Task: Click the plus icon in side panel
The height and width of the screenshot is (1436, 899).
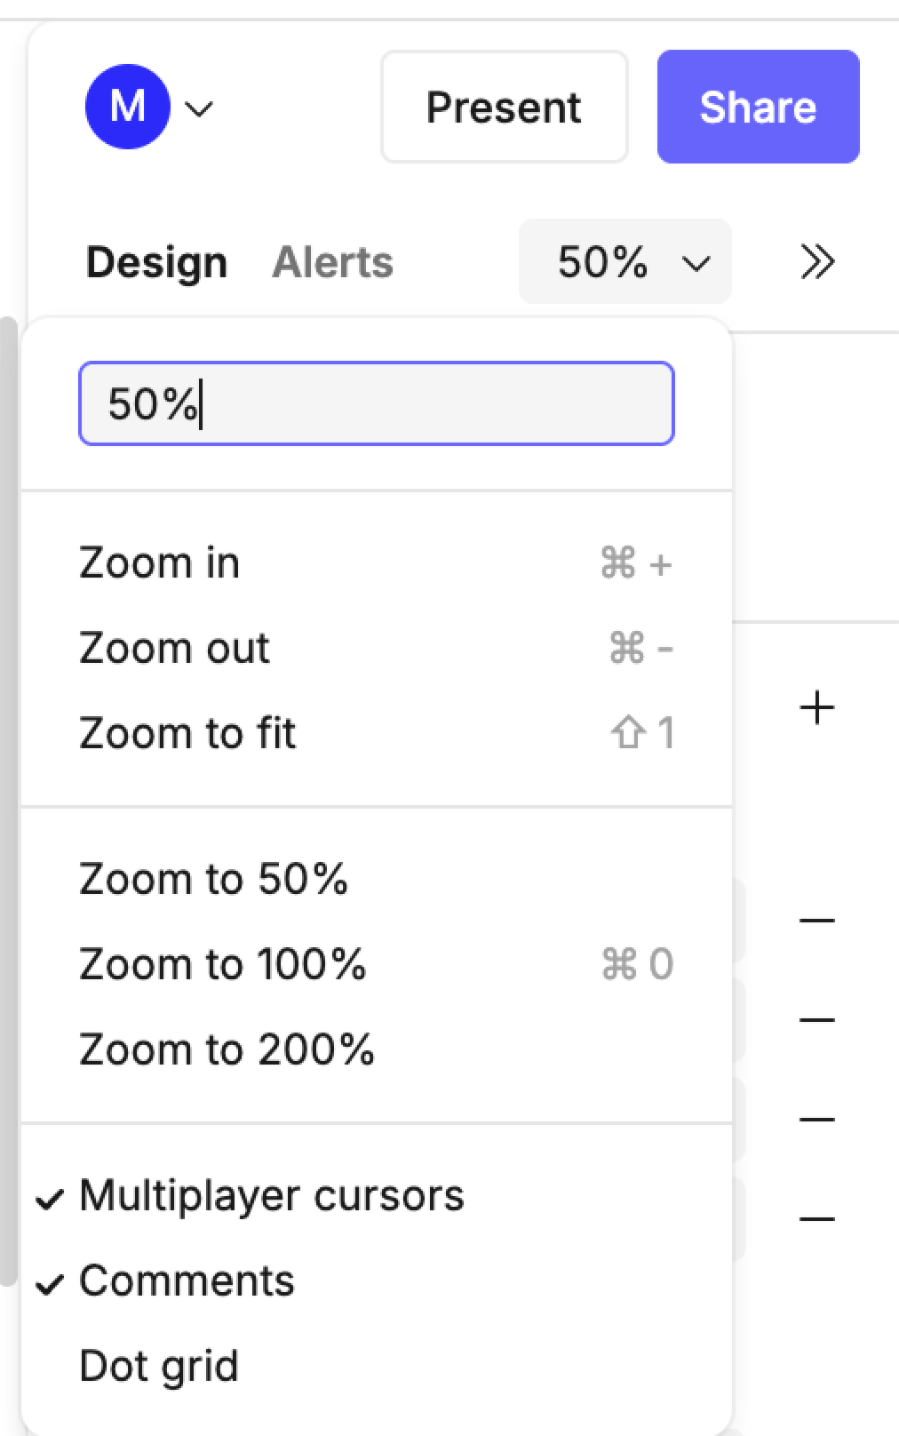Action: [x=817, y=708]
